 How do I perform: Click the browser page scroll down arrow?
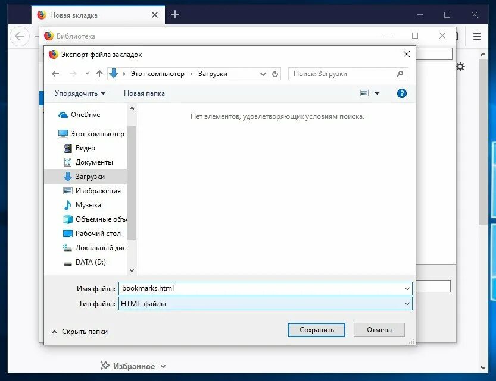click(483, 368)
